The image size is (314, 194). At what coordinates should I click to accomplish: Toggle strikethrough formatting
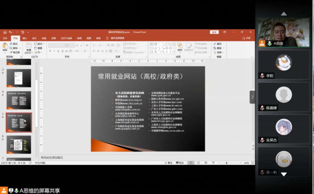(66, 51)
